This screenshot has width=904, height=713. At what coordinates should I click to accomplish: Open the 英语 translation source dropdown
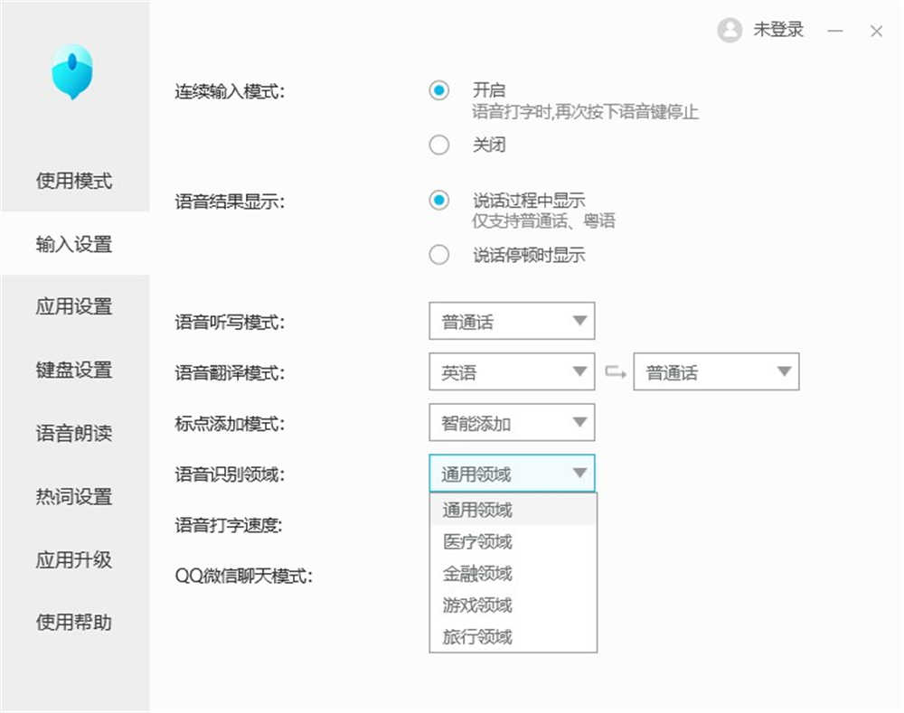coord(512,371)
